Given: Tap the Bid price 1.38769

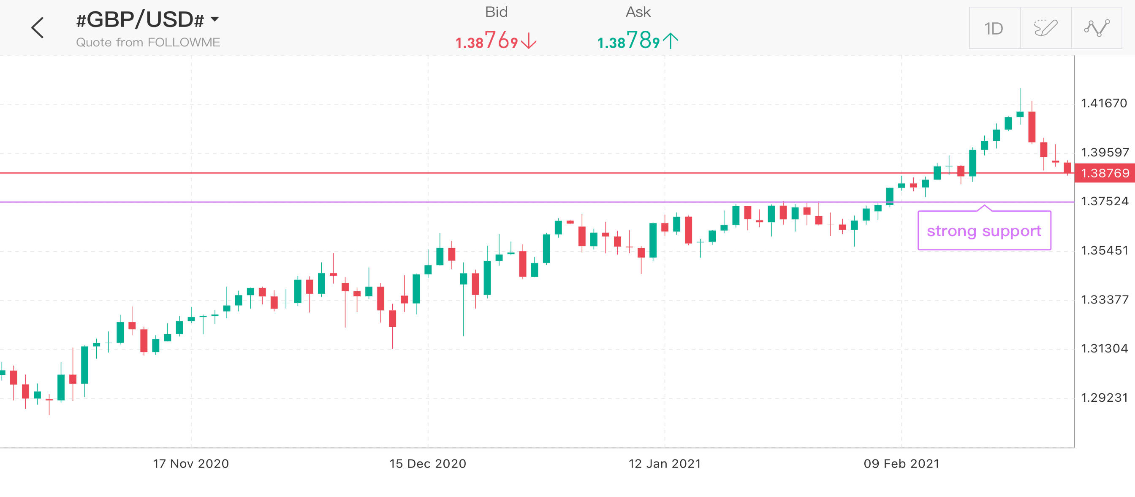Looking at the screenshot, I should tap(486, 41).
